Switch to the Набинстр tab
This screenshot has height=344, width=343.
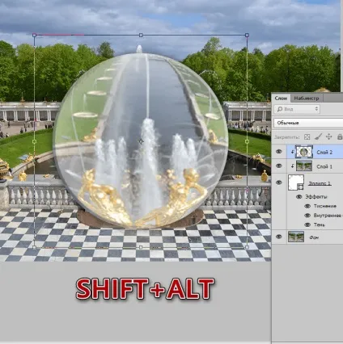coord(307,99)
